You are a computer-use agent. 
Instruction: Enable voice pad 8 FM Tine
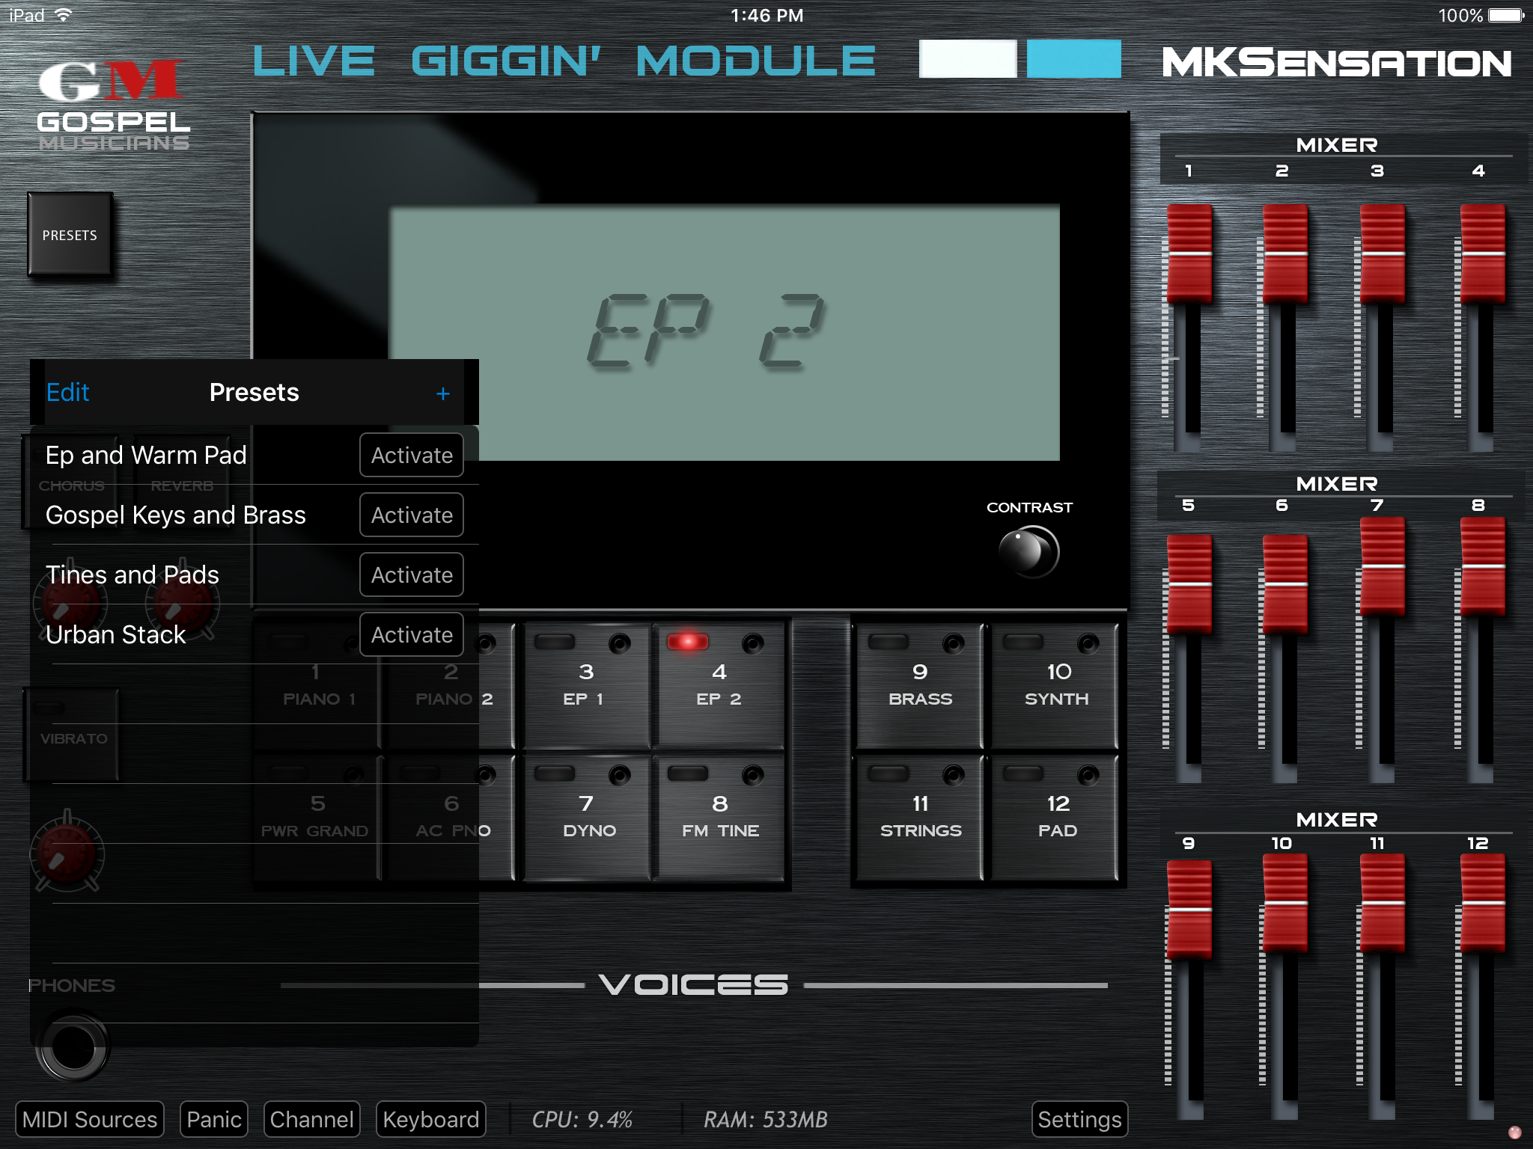pyautogui.click(x=719, y=817)
